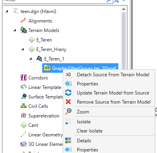Click the GraphicFilterGroup folder icon
This screenshot has height=153, width=157.
pos(47,68)
